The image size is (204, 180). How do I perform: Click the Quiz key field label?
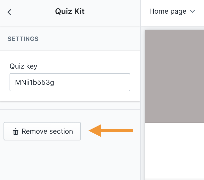(23, 66)
